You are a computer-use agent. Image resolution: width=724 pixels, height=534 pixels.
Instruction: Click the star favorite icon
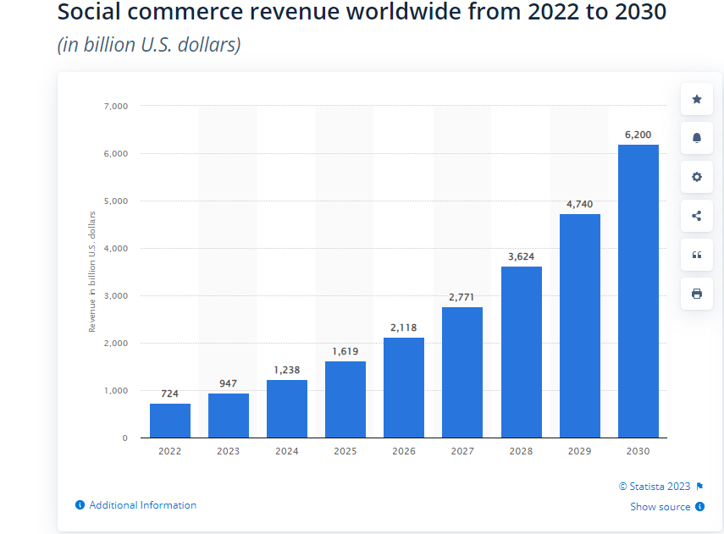click(x=697, y=99)
